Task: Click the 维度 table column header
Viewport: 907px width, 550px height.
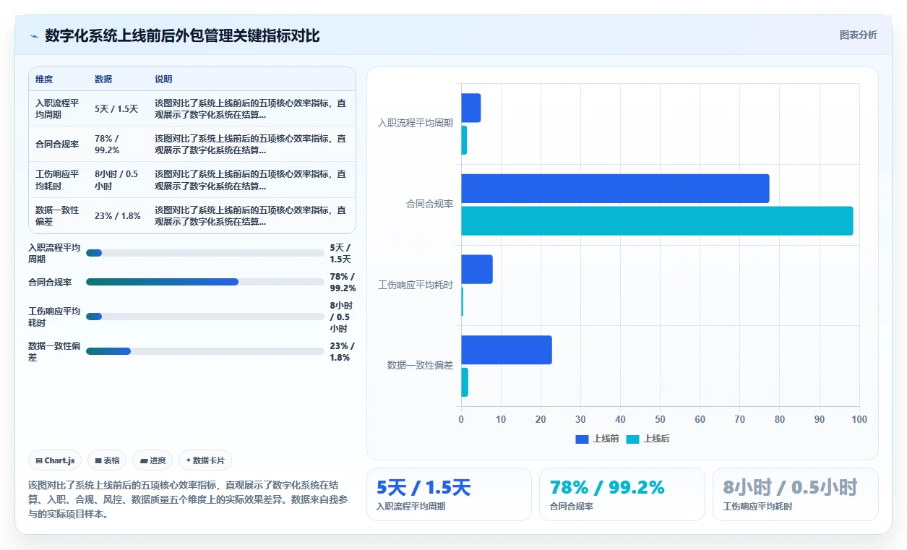Action: pos(44,80)
